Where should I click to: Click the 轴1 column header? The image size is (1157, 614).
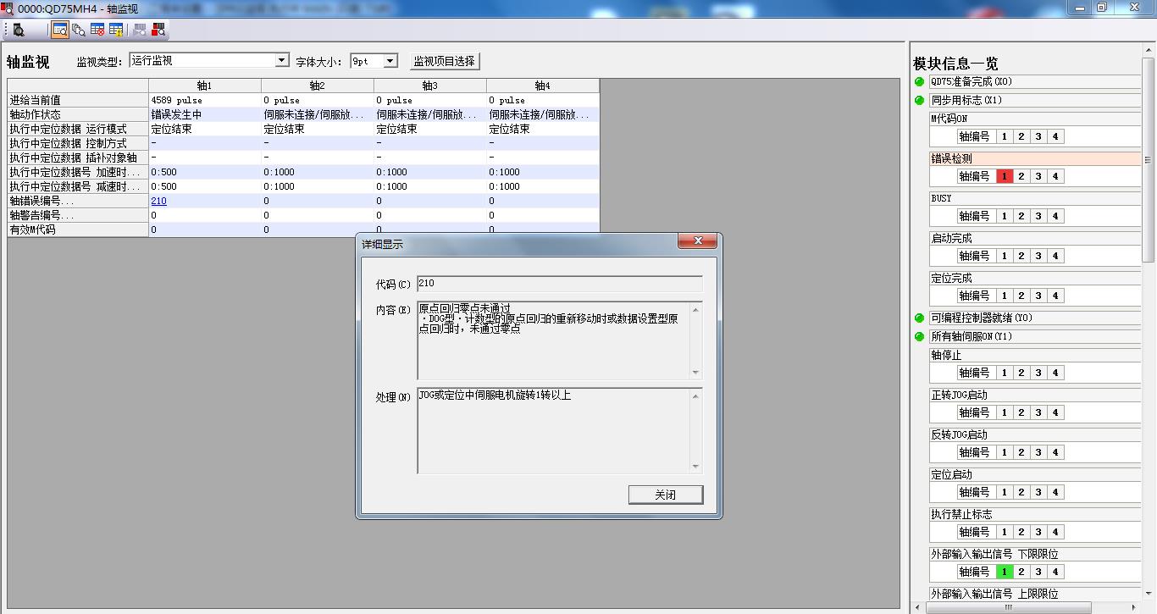(204, 86)
